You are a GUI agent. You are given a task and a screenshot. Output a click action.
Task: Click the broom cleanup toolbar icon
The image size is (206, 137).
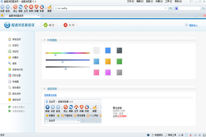(49, 7)
